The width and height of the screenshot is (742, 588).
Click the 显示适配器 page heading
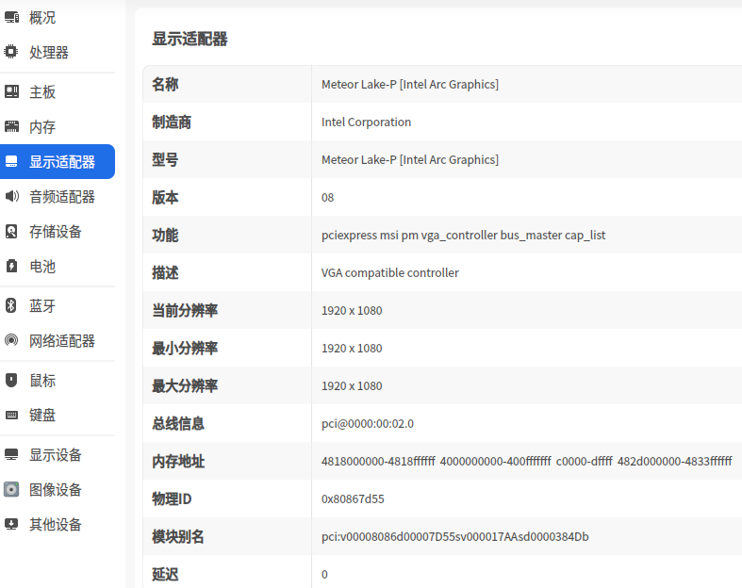[190, 39]
